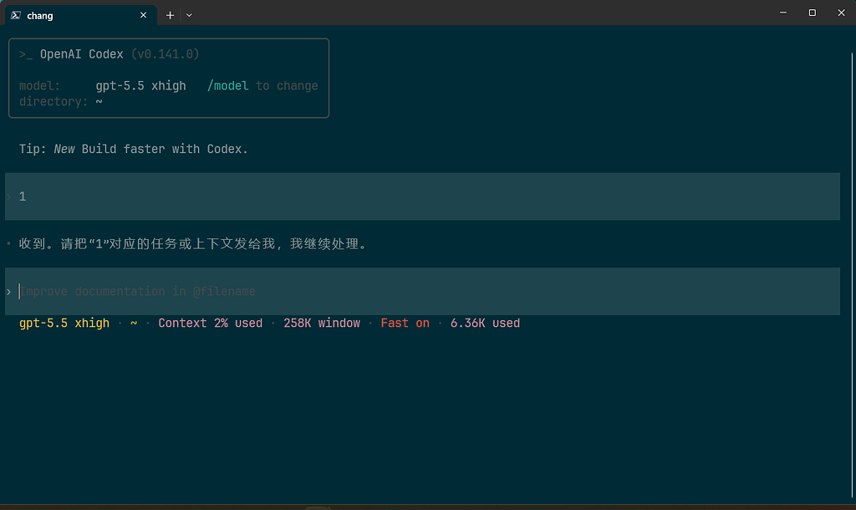856x510 pixels.
Task: Click the "/model" command text
Action: 227,86
